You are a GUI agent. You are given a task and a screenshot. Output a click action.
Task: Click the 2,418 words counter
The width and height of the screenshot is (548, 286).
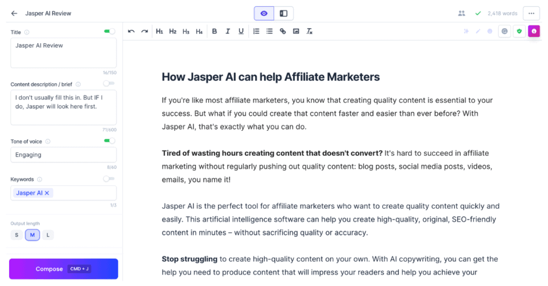click(x=502, y=13)
